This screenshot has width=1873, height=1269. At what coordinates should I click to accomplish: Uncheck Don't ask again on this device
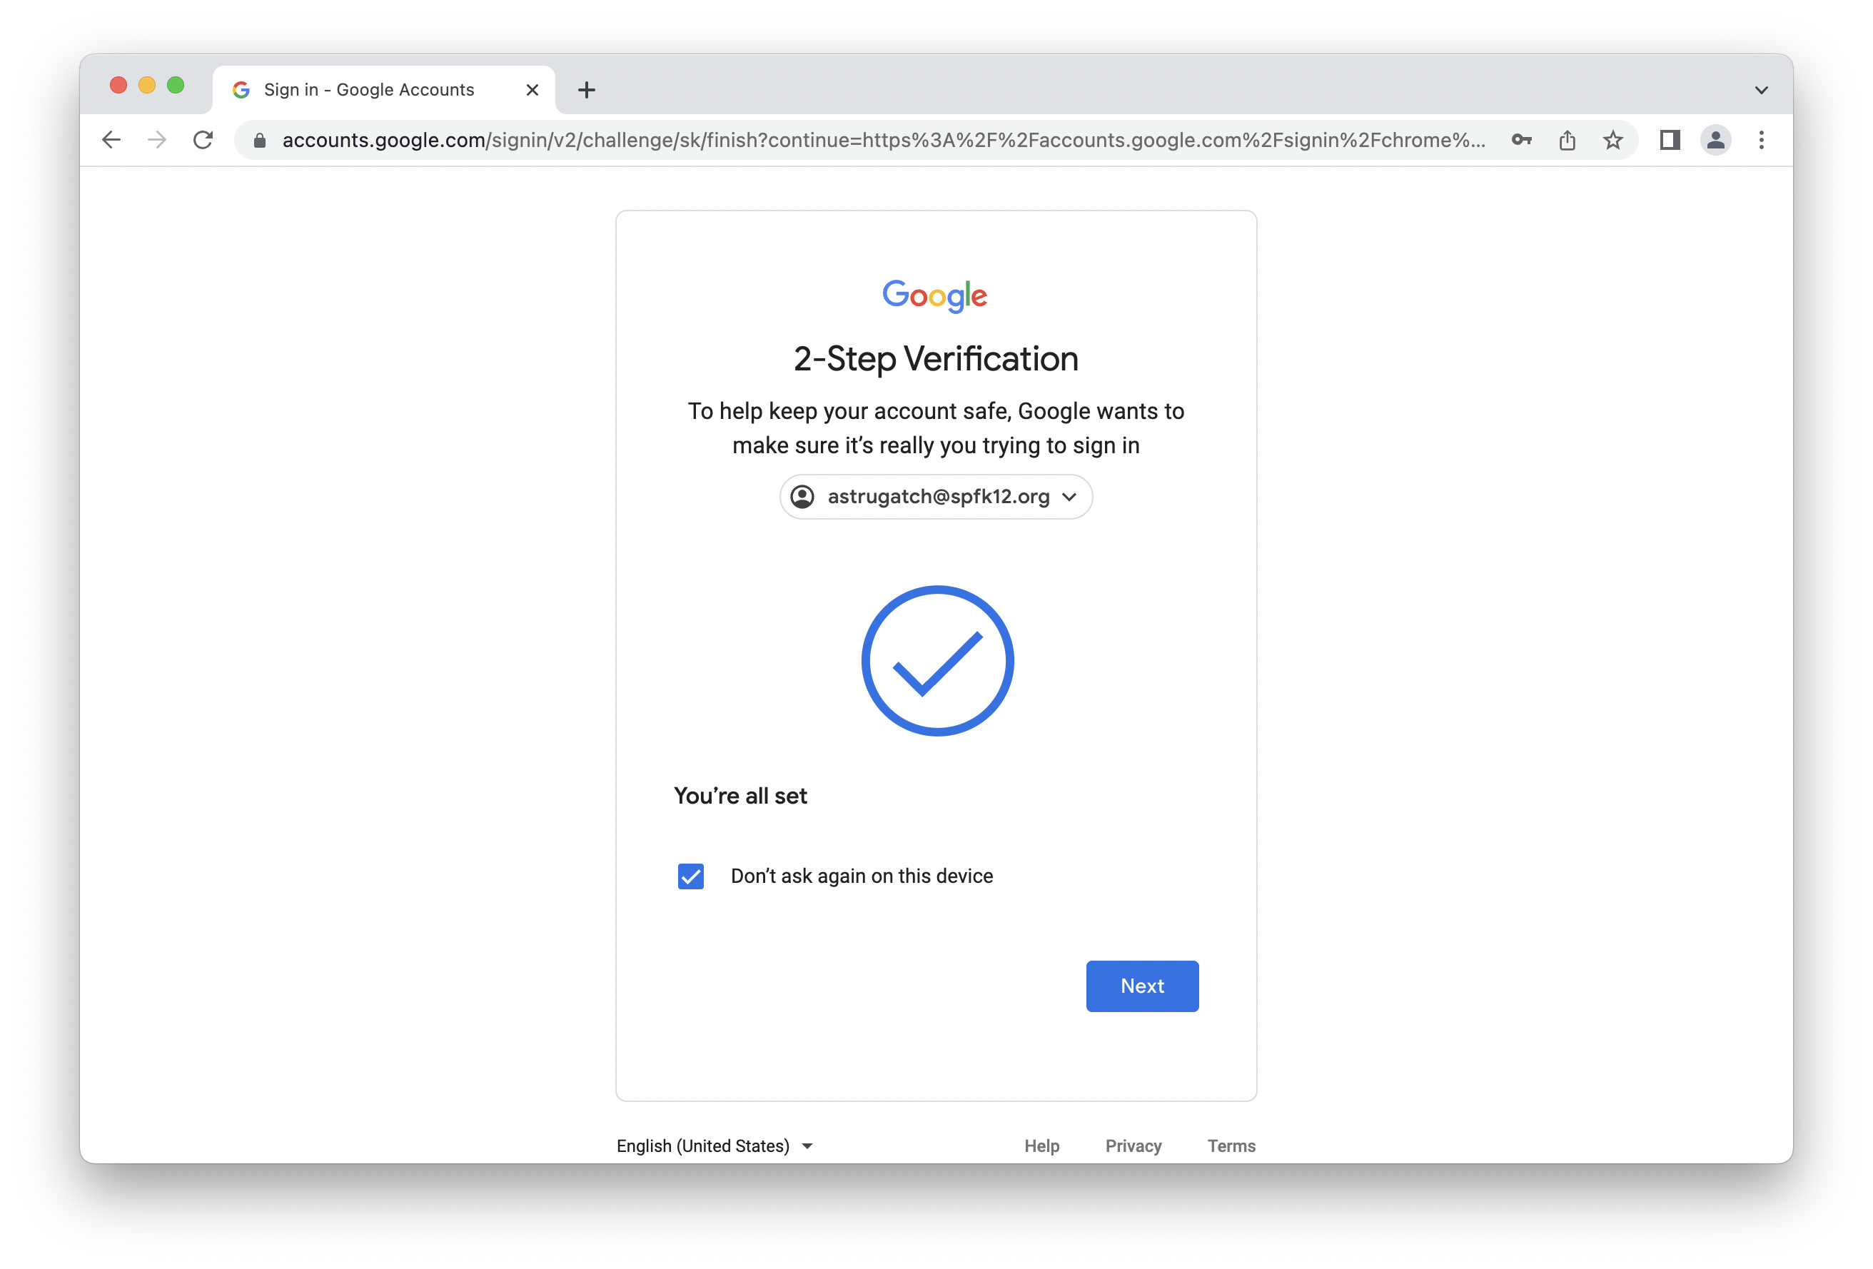tap(691, 876)
